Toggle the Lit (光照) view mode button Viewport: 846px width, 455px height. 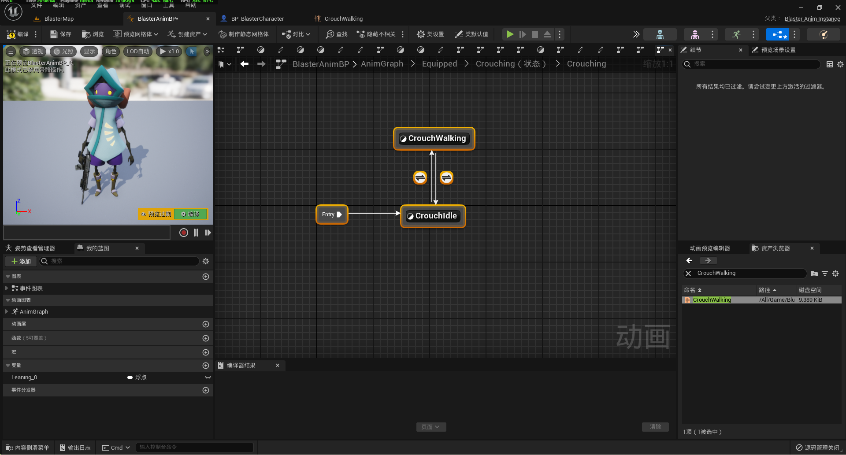coord(63,52)
